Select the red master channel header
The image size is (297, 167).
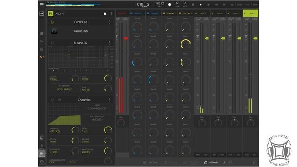[x=123, y=13]
